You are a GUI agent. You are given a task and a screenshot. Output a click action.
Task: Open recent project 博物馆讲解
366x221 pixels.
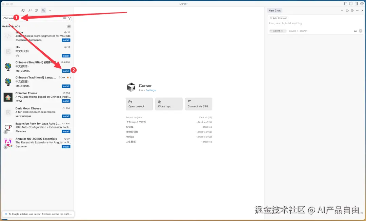click(132, 132)
